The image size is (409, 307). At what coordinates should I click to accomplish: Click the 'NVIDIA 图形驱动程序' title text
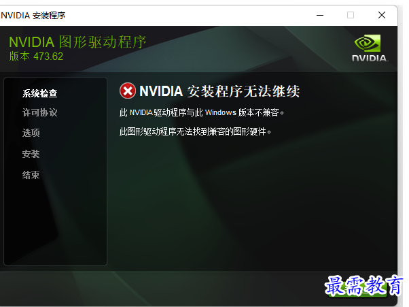point(77,42)
